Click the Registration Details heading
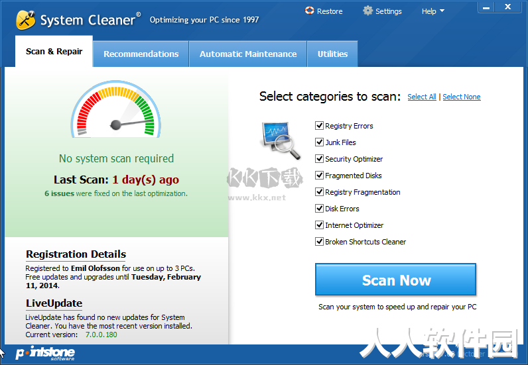This screenshot has height=365, width=528. click(76, 254)
